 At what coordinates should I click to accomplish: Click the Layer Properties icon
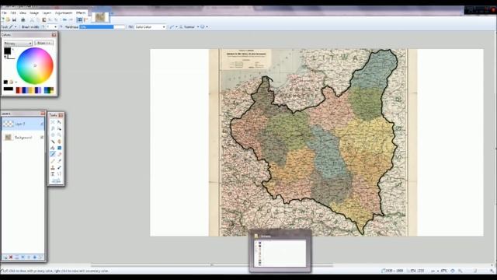click(x=40, y=257)
